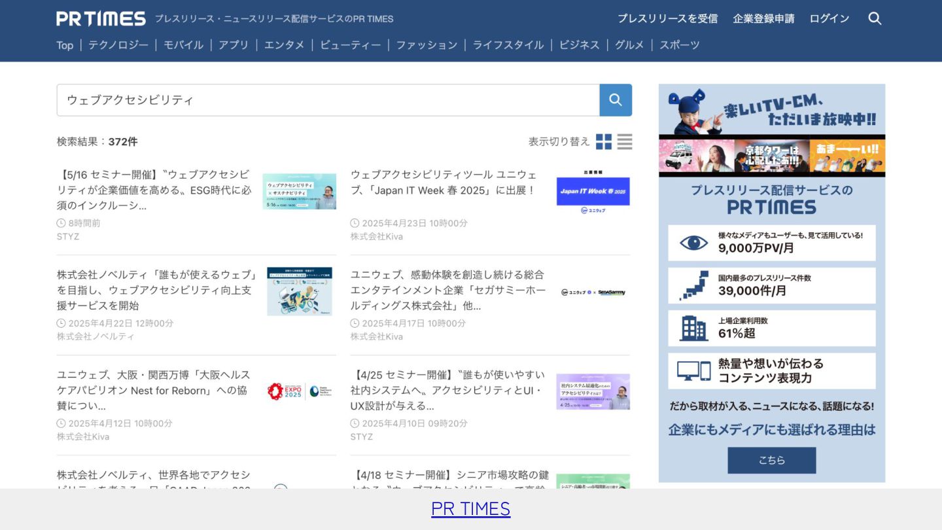Click プレスリリースを受信 link
942x530 pixels.
point(667,18)
